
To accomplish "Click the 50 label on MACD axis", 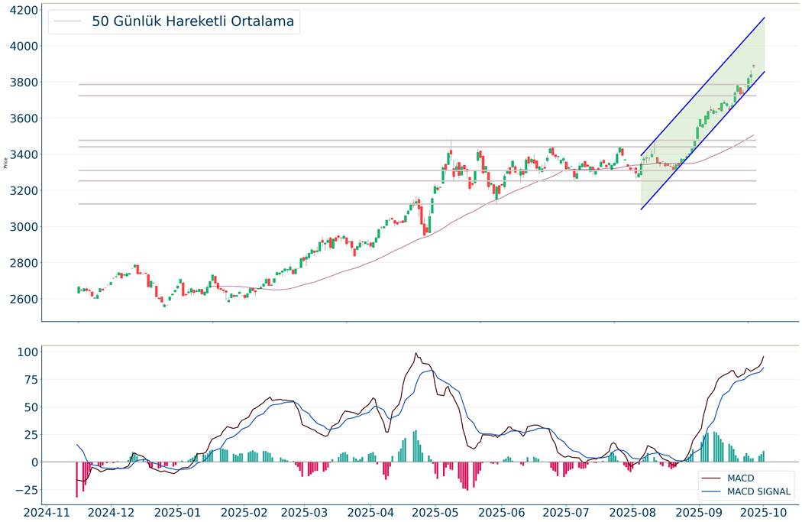I will click(x=29, y=407).
